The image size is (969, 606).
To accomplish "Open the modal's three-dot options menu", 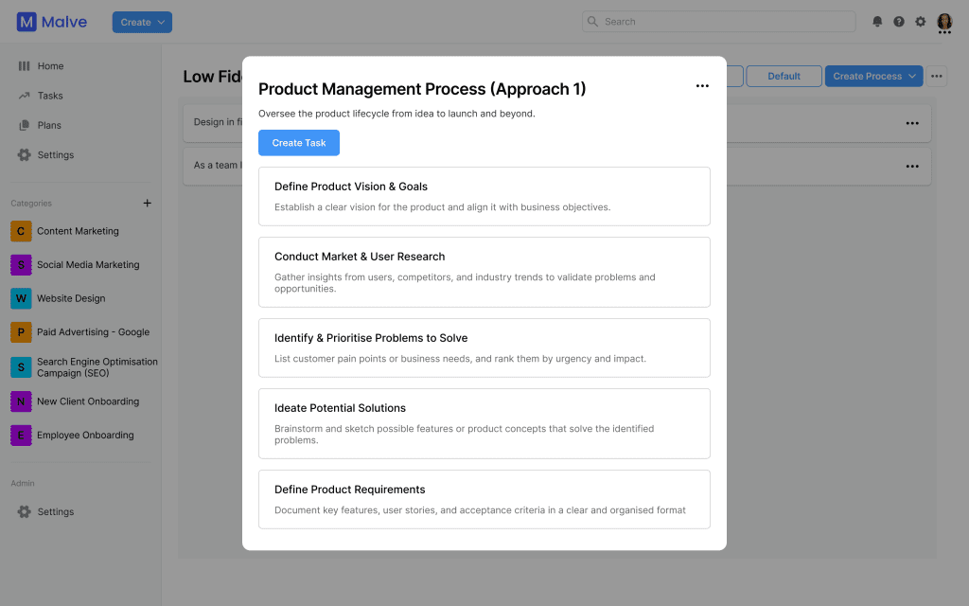I will (x=702, y=86).
